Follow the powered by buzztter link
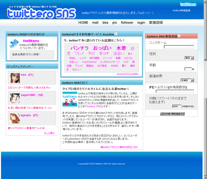Viewport: 207px width, 179px height. [x=128, y=74]
